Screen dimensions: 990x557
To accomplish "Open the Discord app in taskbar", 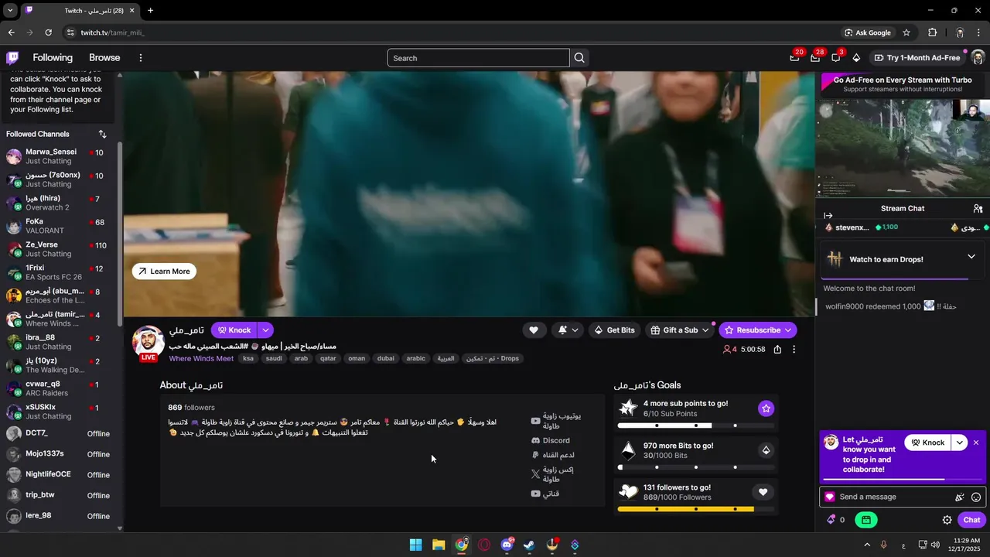I will coord(507,545).
